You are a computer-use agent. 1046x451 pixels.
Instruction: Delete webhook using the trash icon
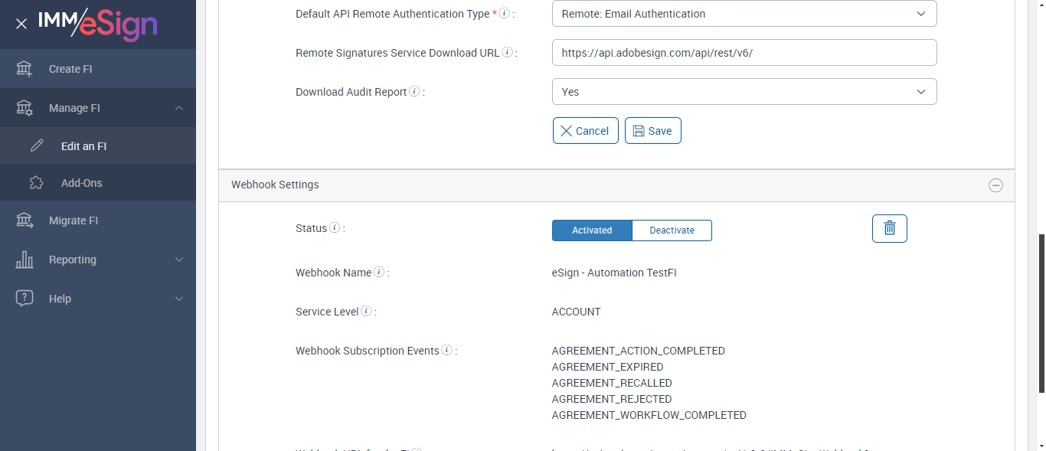[889, 228]
